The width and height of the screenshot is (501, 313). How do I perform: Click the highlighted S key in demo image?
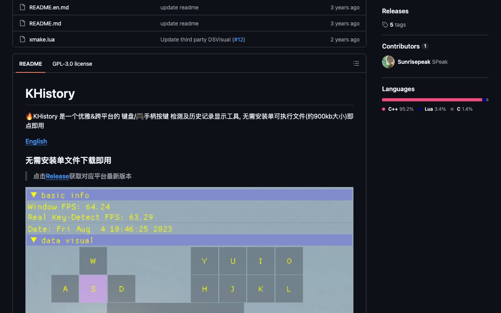93,289
